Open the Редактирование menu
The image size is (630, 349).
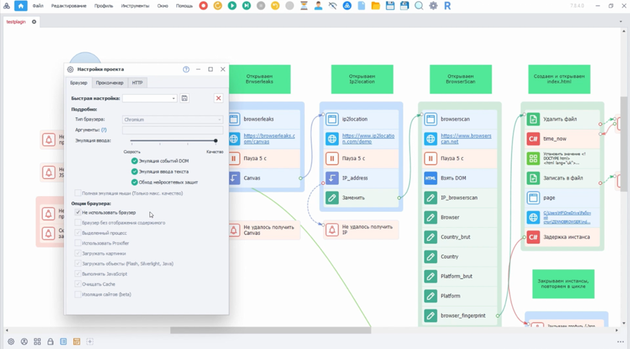tap(69, 6)
